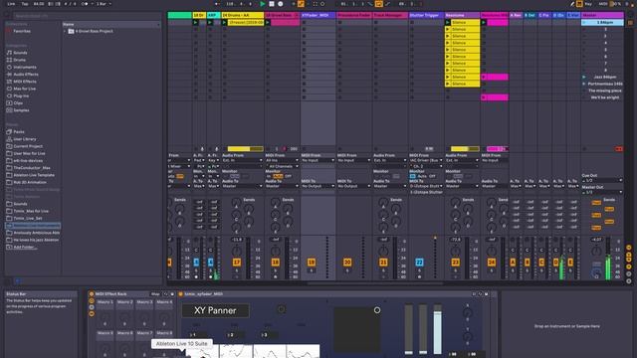Click the Tap tempo button
Viewport: 637px width, 358px height.
click(25, 4)
